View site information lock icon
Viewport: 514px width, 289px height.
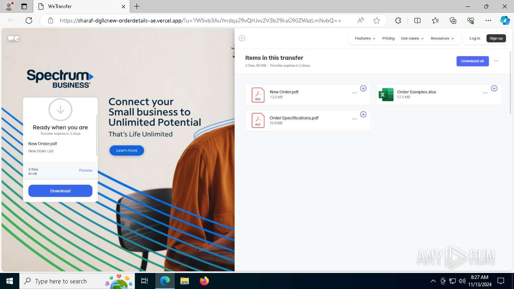[x=51, y=20]
